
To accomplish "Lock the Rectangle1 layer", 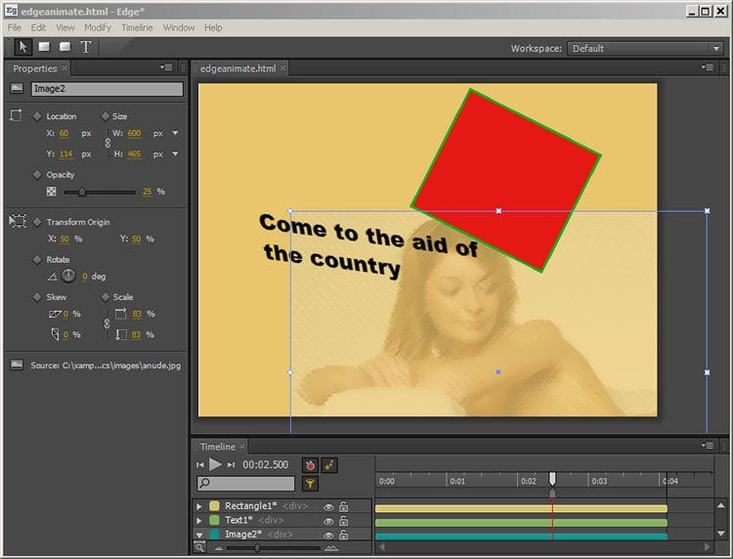I will tap(344, 506).
